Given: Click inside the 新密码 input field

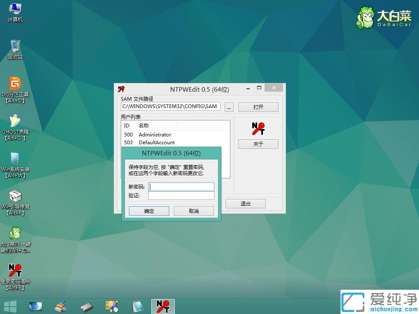Looking at the screenshot, I should tap(181, 187).
